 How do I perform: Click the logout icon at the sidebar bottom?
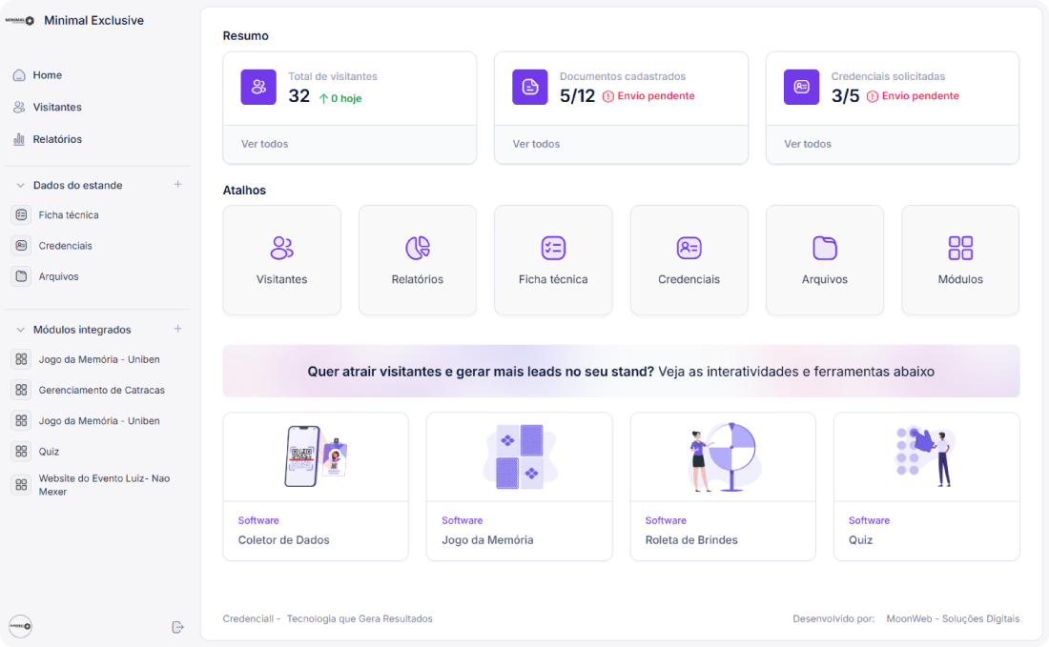coord(177,626)
